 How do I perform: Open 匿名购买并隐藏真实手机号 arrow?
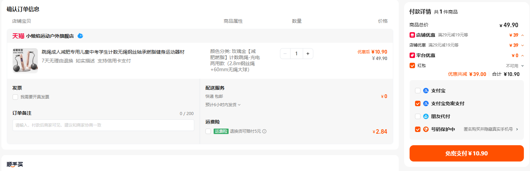click(x=517, y=129)
